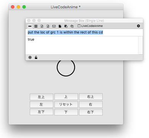
Task: Open the Stacks In Use icon
Action: [x=72, y=26]
